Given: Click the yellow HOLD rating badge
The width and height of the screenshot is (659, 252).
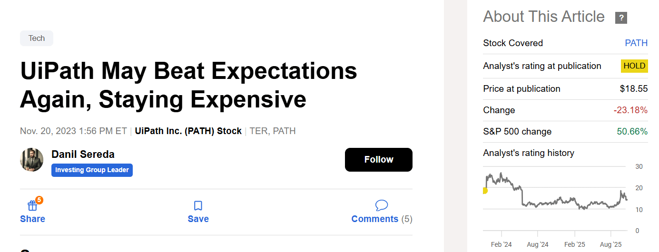Looking at the screenshot, I should (634, 66).
